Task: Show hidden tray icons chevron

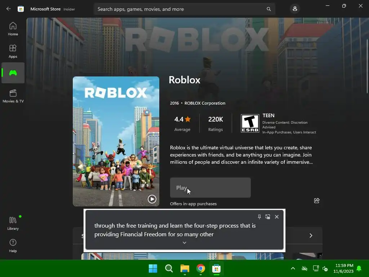Action: [x=293, y=268]
